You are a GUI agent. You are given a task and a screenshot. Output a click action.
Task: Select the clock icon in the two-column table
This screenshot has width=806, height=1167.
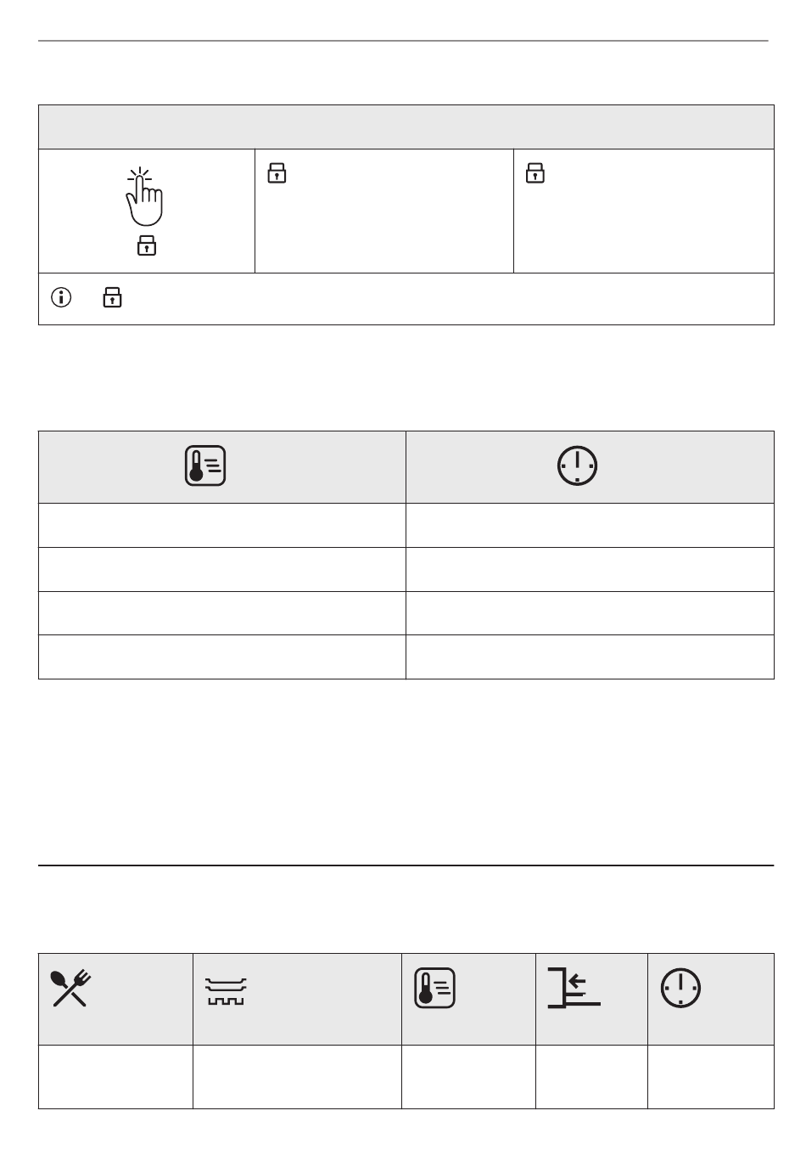[577, 466]
